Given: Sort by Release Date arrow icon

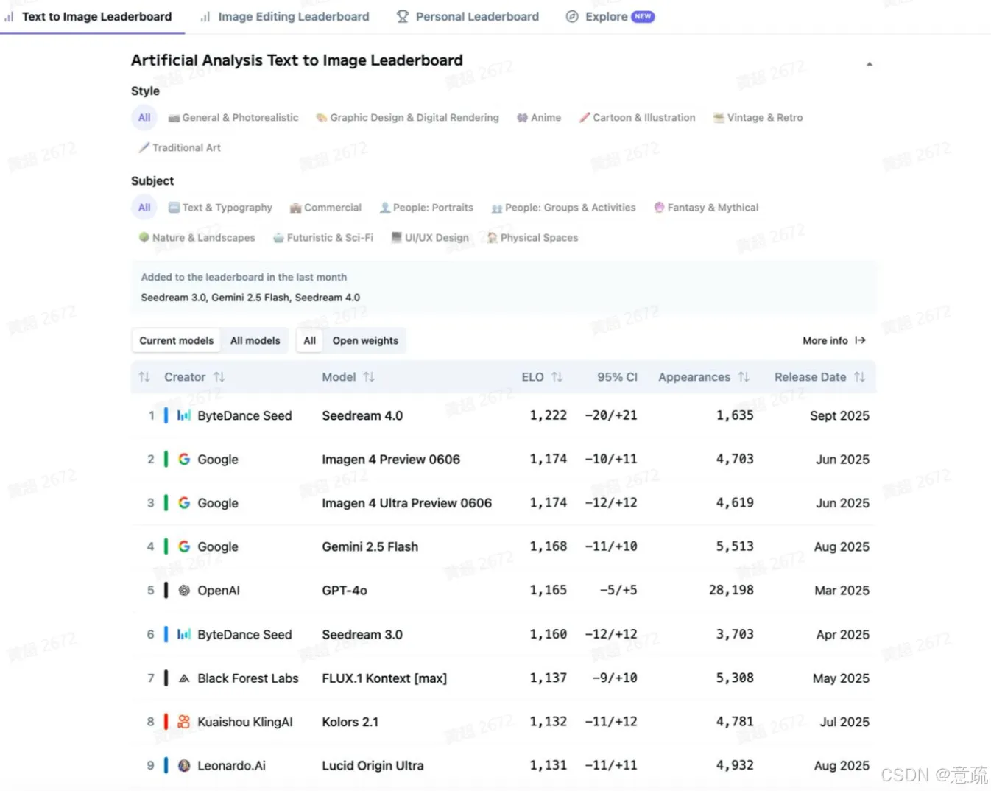Looking at the screenshot, I should click(x=859, y=377).
